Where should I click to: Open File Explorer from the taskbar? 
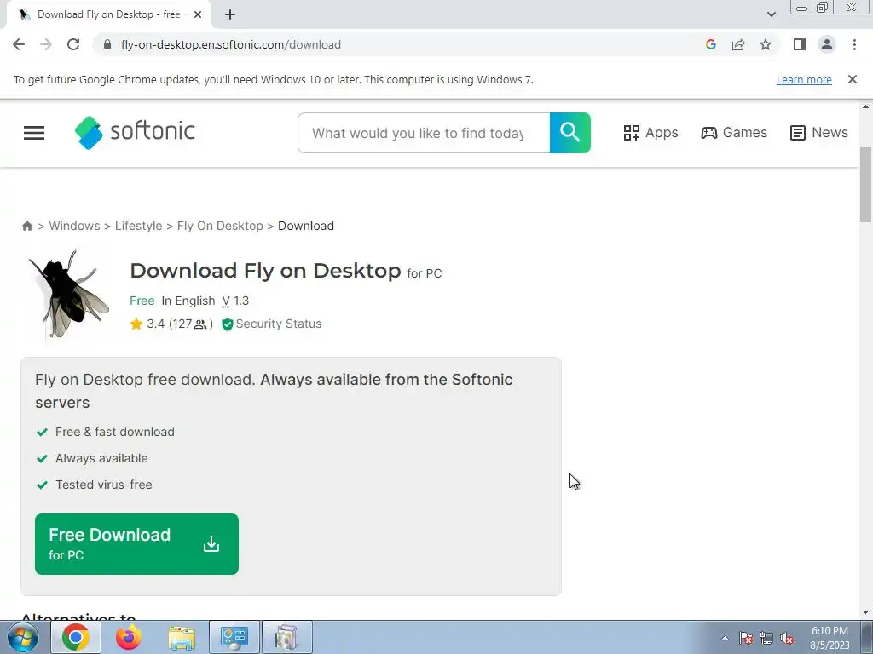pyautogui.click(x=182, y=637)
